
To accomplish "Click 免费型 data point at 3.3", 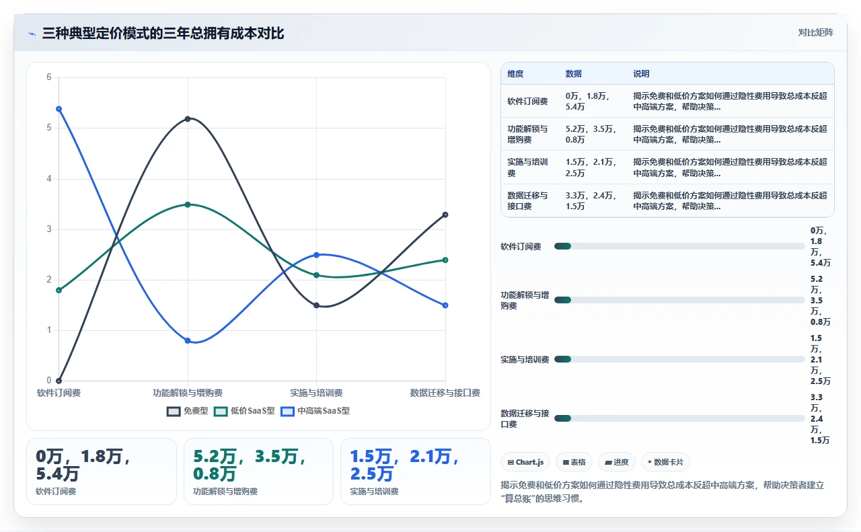I will pos(445,215).
